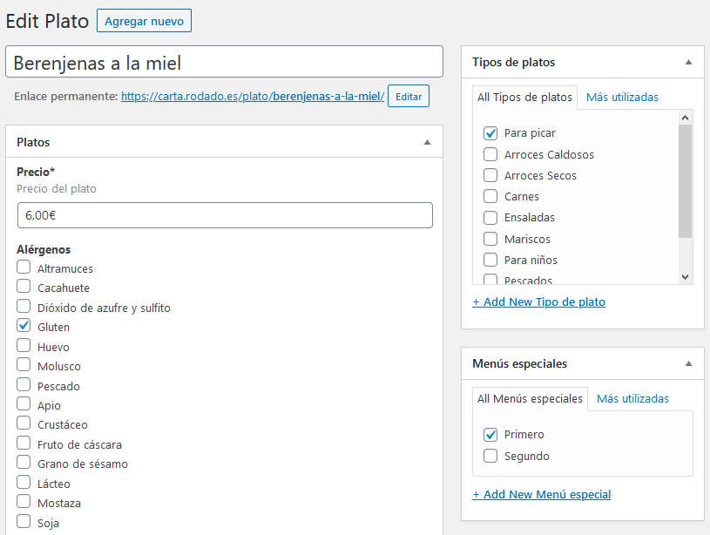
Task: Click Editar next to the permalink
Action: pos(409,96)
